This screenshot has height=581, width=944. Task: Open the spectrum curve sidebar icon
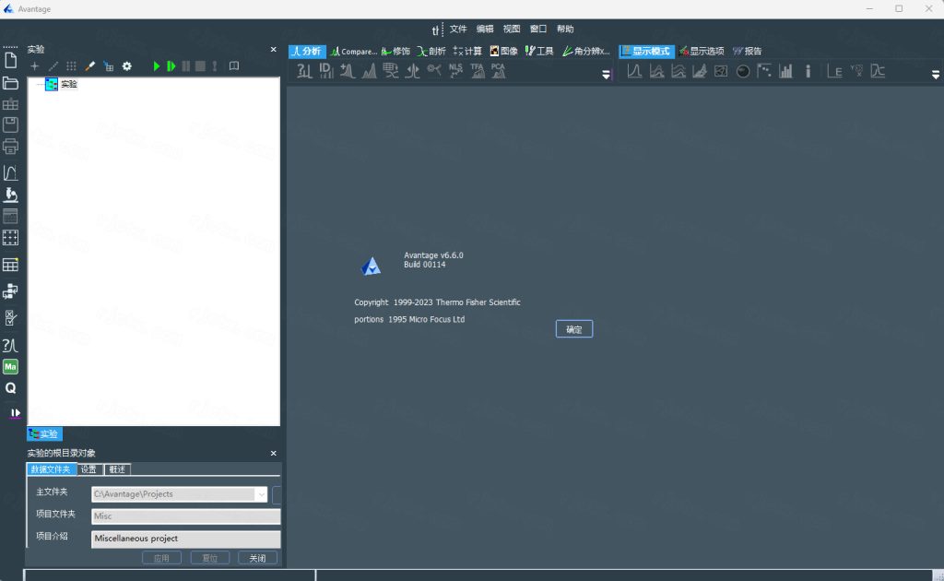[x=10, y=172]
